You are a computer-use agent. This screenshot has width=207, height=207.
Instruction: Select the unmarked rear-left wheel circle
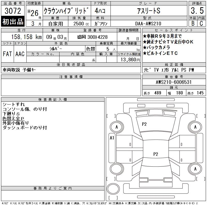(x=117, y=169)
